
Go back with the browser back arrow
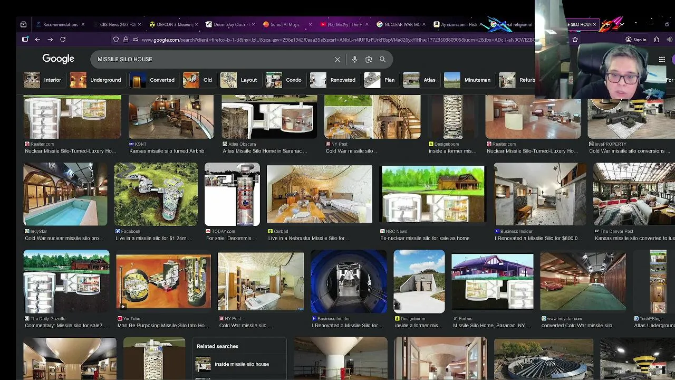coord(37,40)
